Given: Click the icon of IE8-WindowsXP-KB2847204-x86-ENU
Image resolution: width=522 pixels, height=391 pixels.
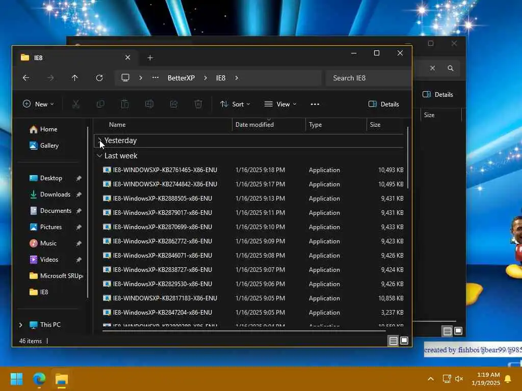Looking at the screenshot, I should tap(107, 313).
